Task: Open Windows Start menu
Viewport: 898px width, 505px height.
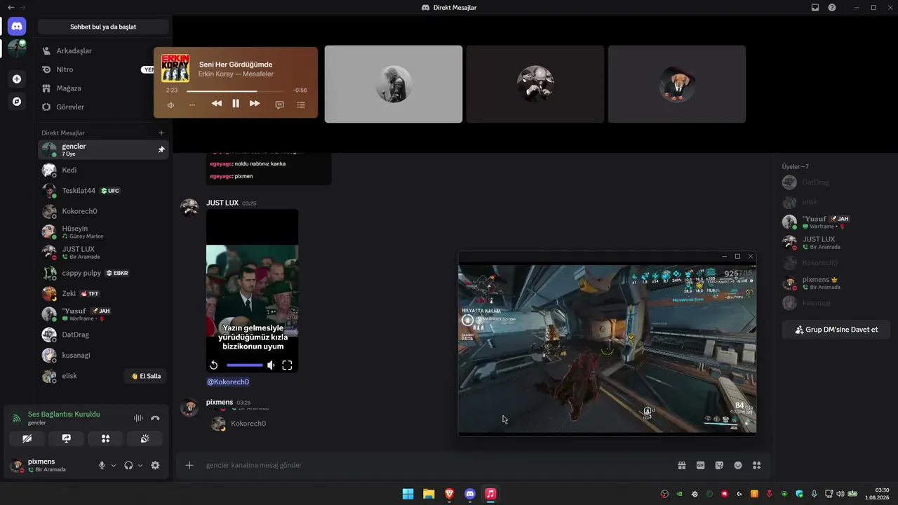Action: tap(408, 494)
